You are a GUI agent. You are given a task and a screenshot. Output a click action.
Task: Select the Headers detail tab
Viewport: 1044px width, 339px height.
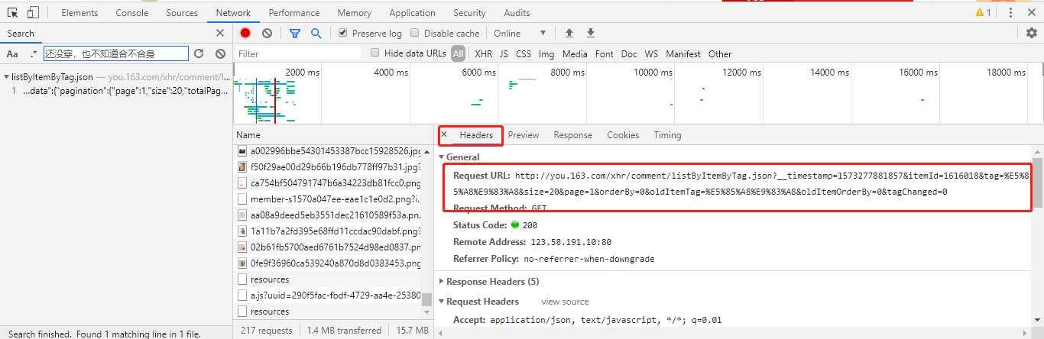coord(476,135)
